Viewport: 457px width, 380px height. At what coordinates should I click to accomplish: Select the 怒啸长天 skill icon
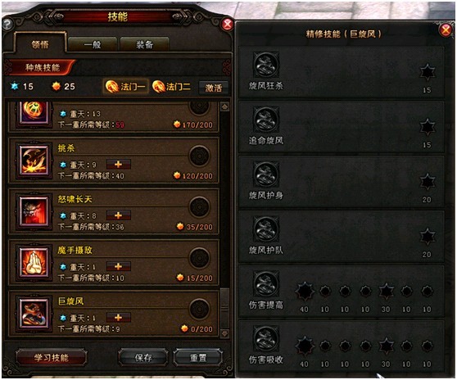tap(34, 211)
